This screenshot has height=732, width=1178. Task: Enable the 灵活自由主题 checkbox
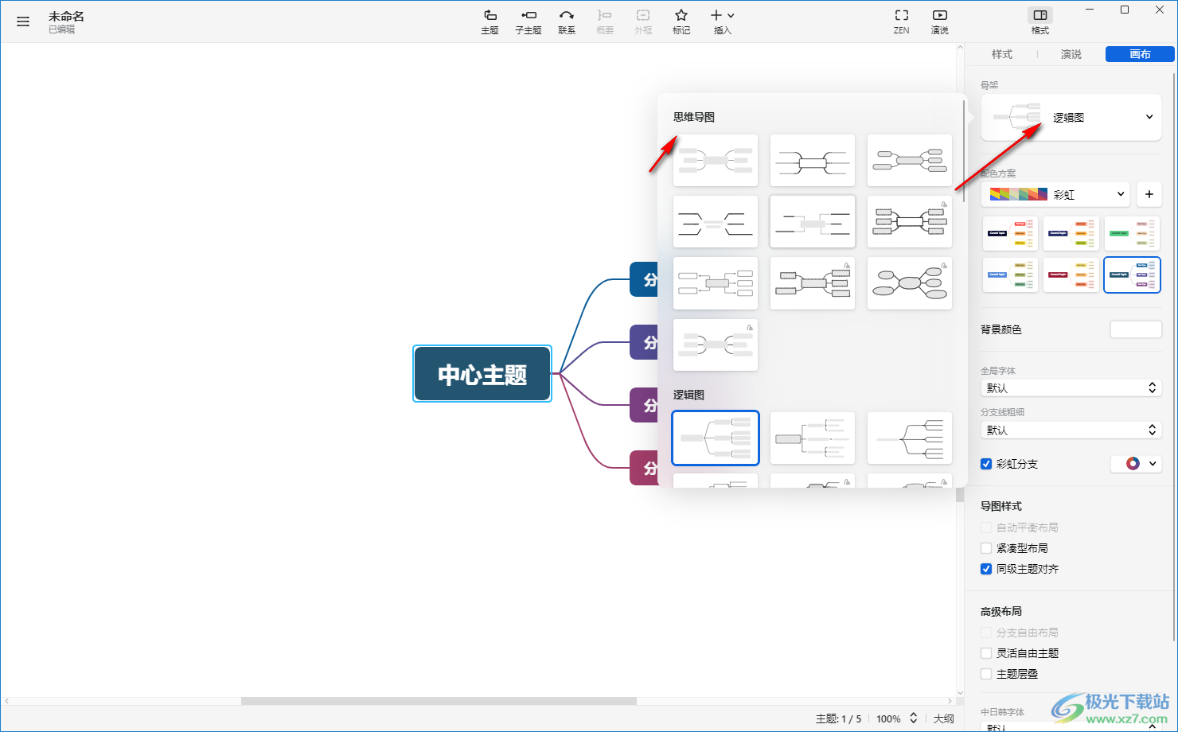tap(986, 653)
